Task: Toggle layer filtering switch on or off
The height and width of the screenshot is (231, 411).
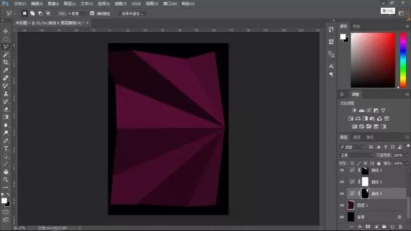Action: (408, 146)
